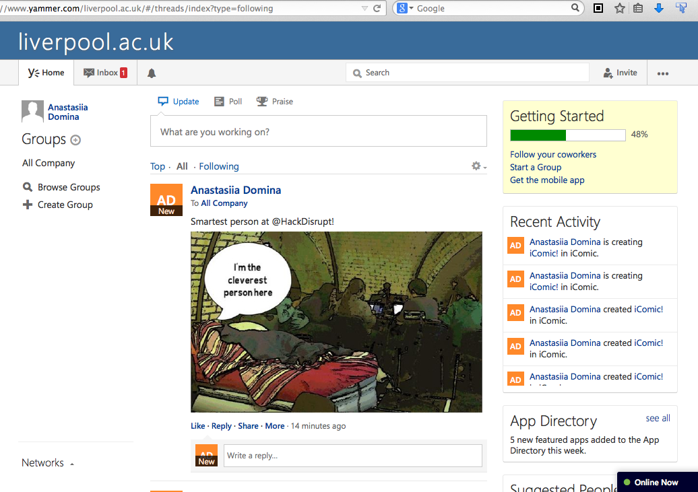Click Get the mobile app

[547, 180]
